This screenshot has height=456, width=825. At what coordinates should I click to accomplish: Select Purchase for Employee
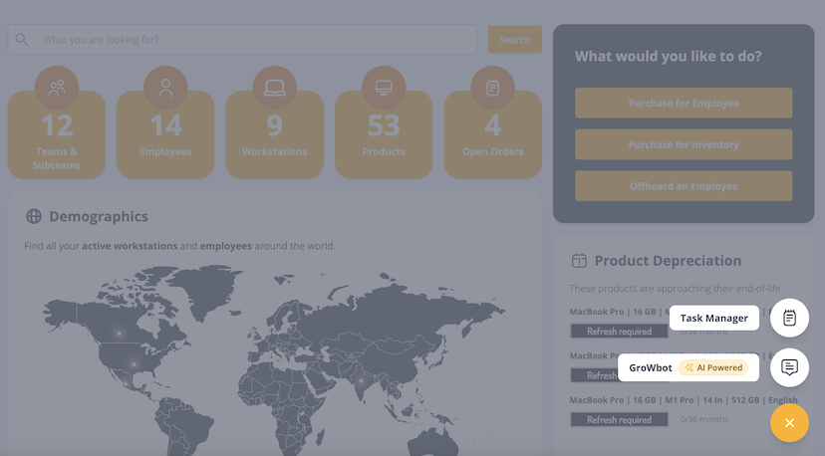pos(683,104)
